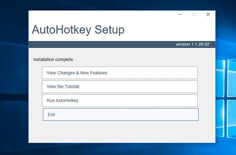This screenshot has height=155, width=236.
Task: Launch Run AutoHotkey option
Action: 120,100
